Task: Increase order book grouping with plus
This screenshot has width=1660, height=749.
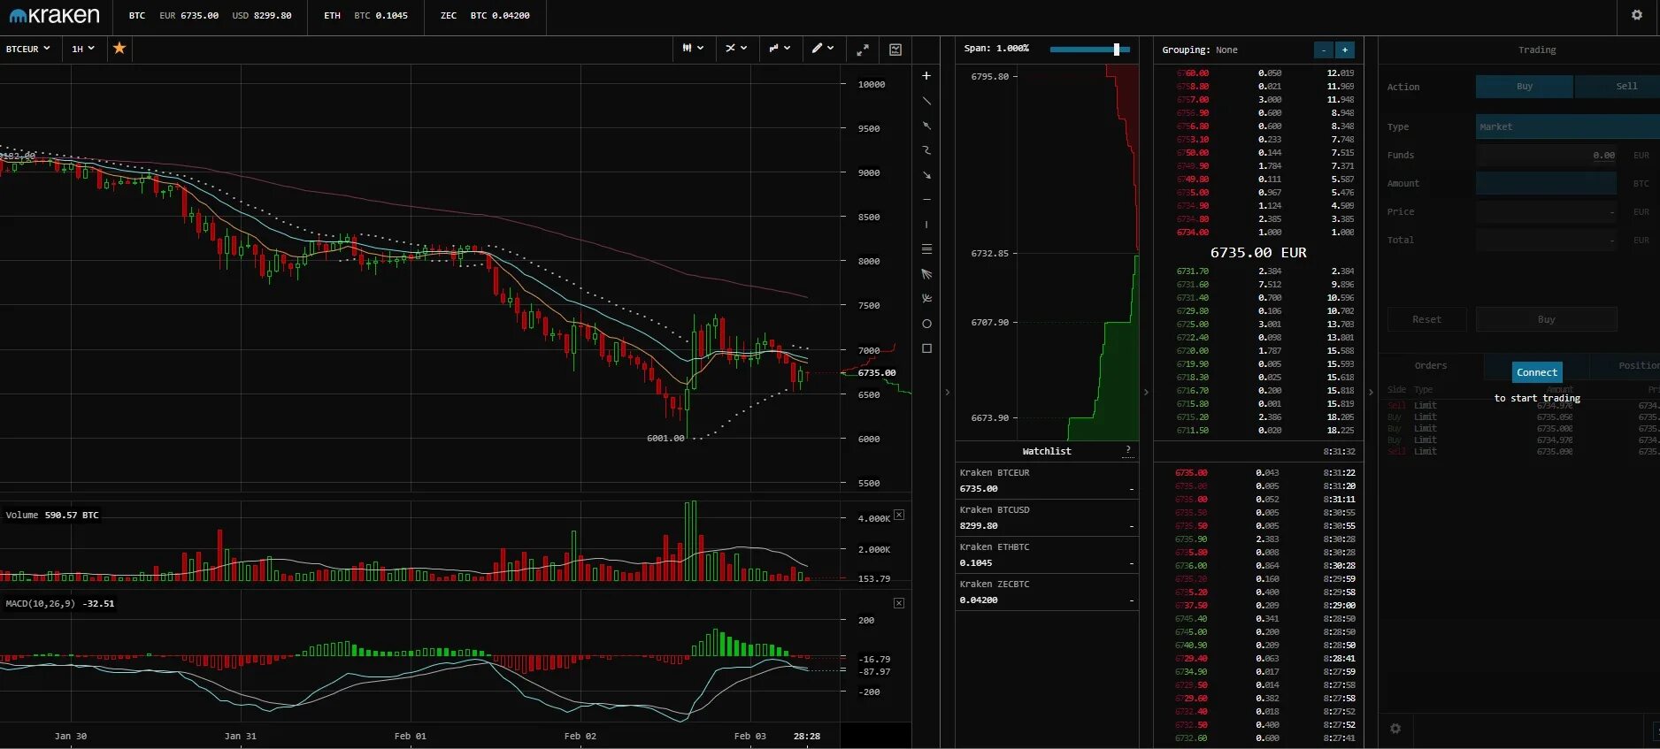Action: pyautogui.click(x=1345, y=50)
